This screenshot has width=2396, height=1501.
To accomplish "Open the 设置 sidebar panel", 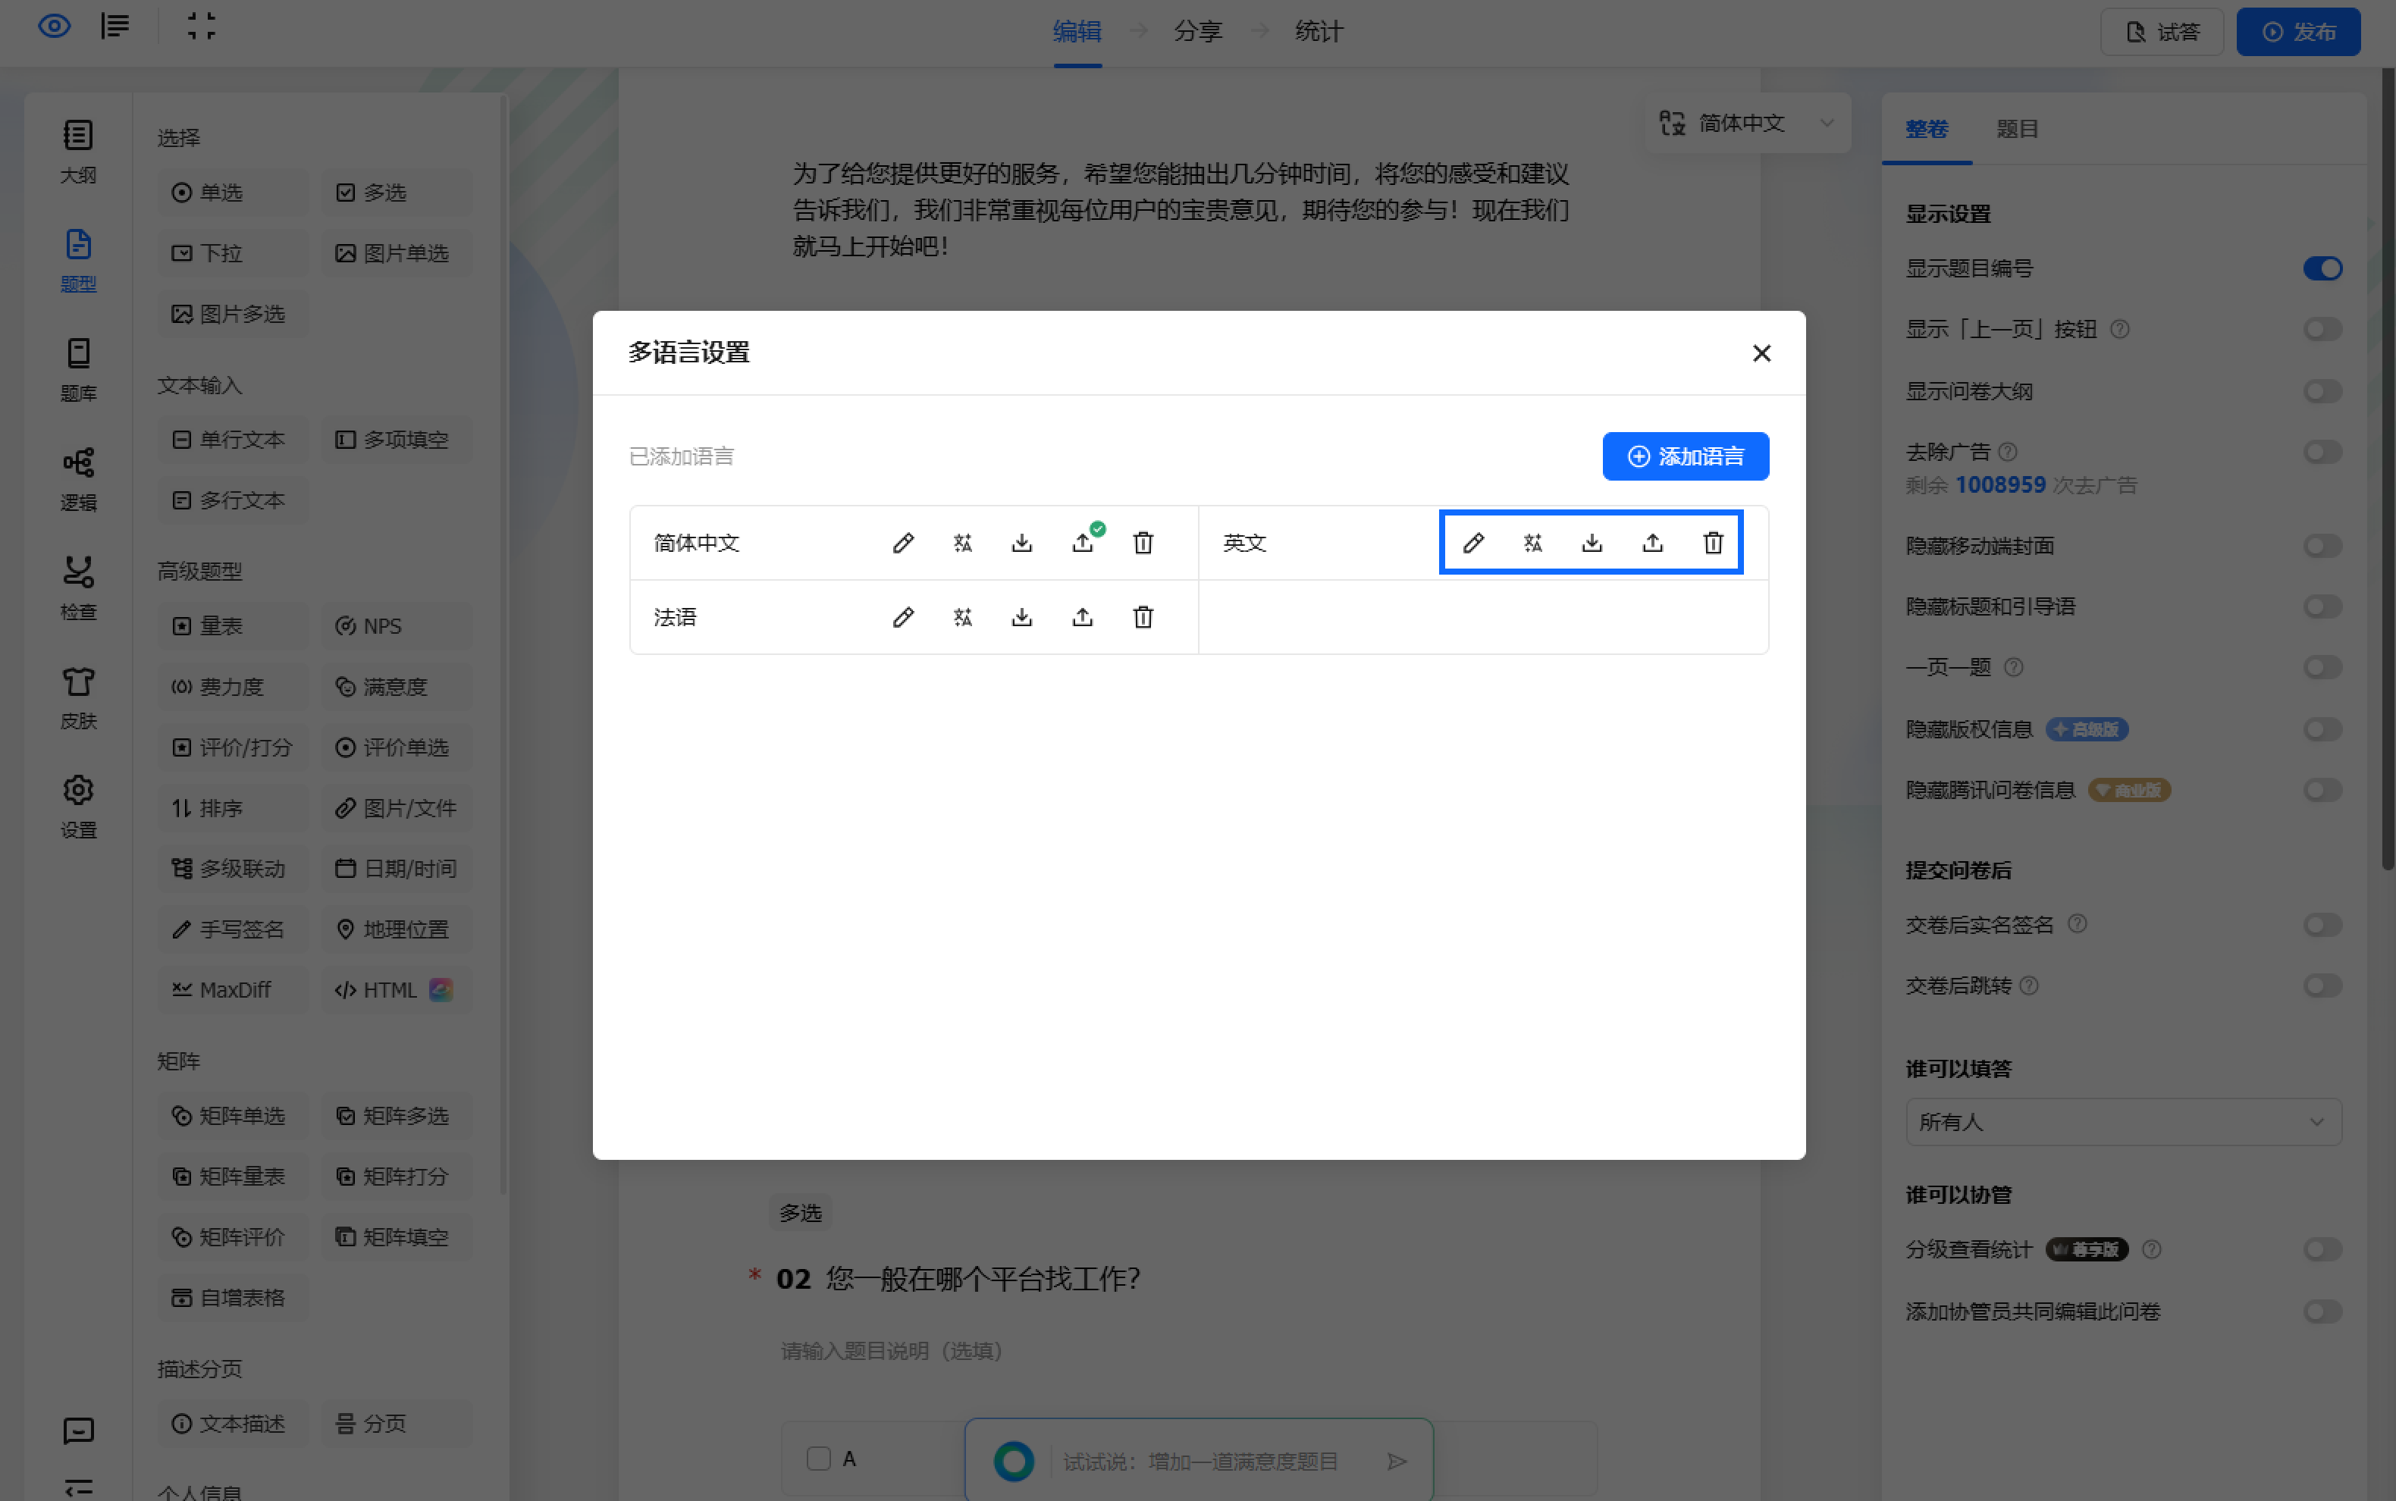I will point(78,807).
